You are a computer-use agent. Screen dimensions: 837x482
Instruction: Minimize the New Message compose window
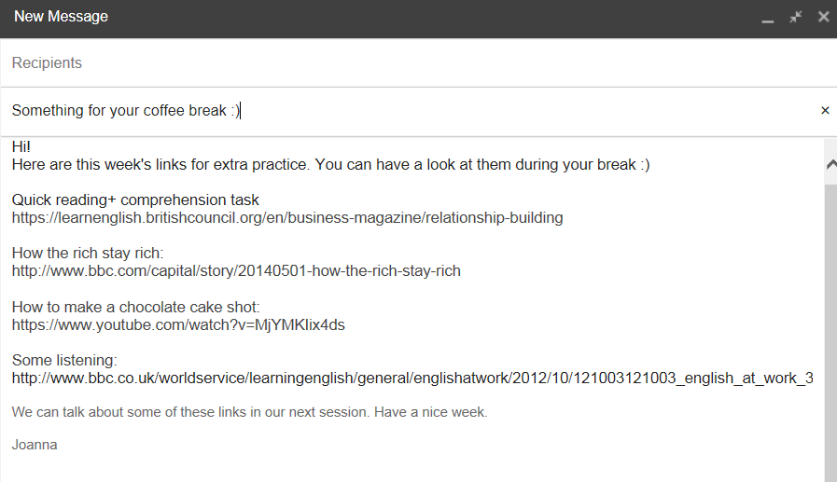[768, 18]
